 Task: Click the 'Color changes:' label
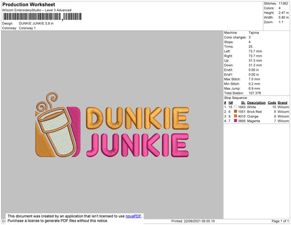(x=235, y=37)
